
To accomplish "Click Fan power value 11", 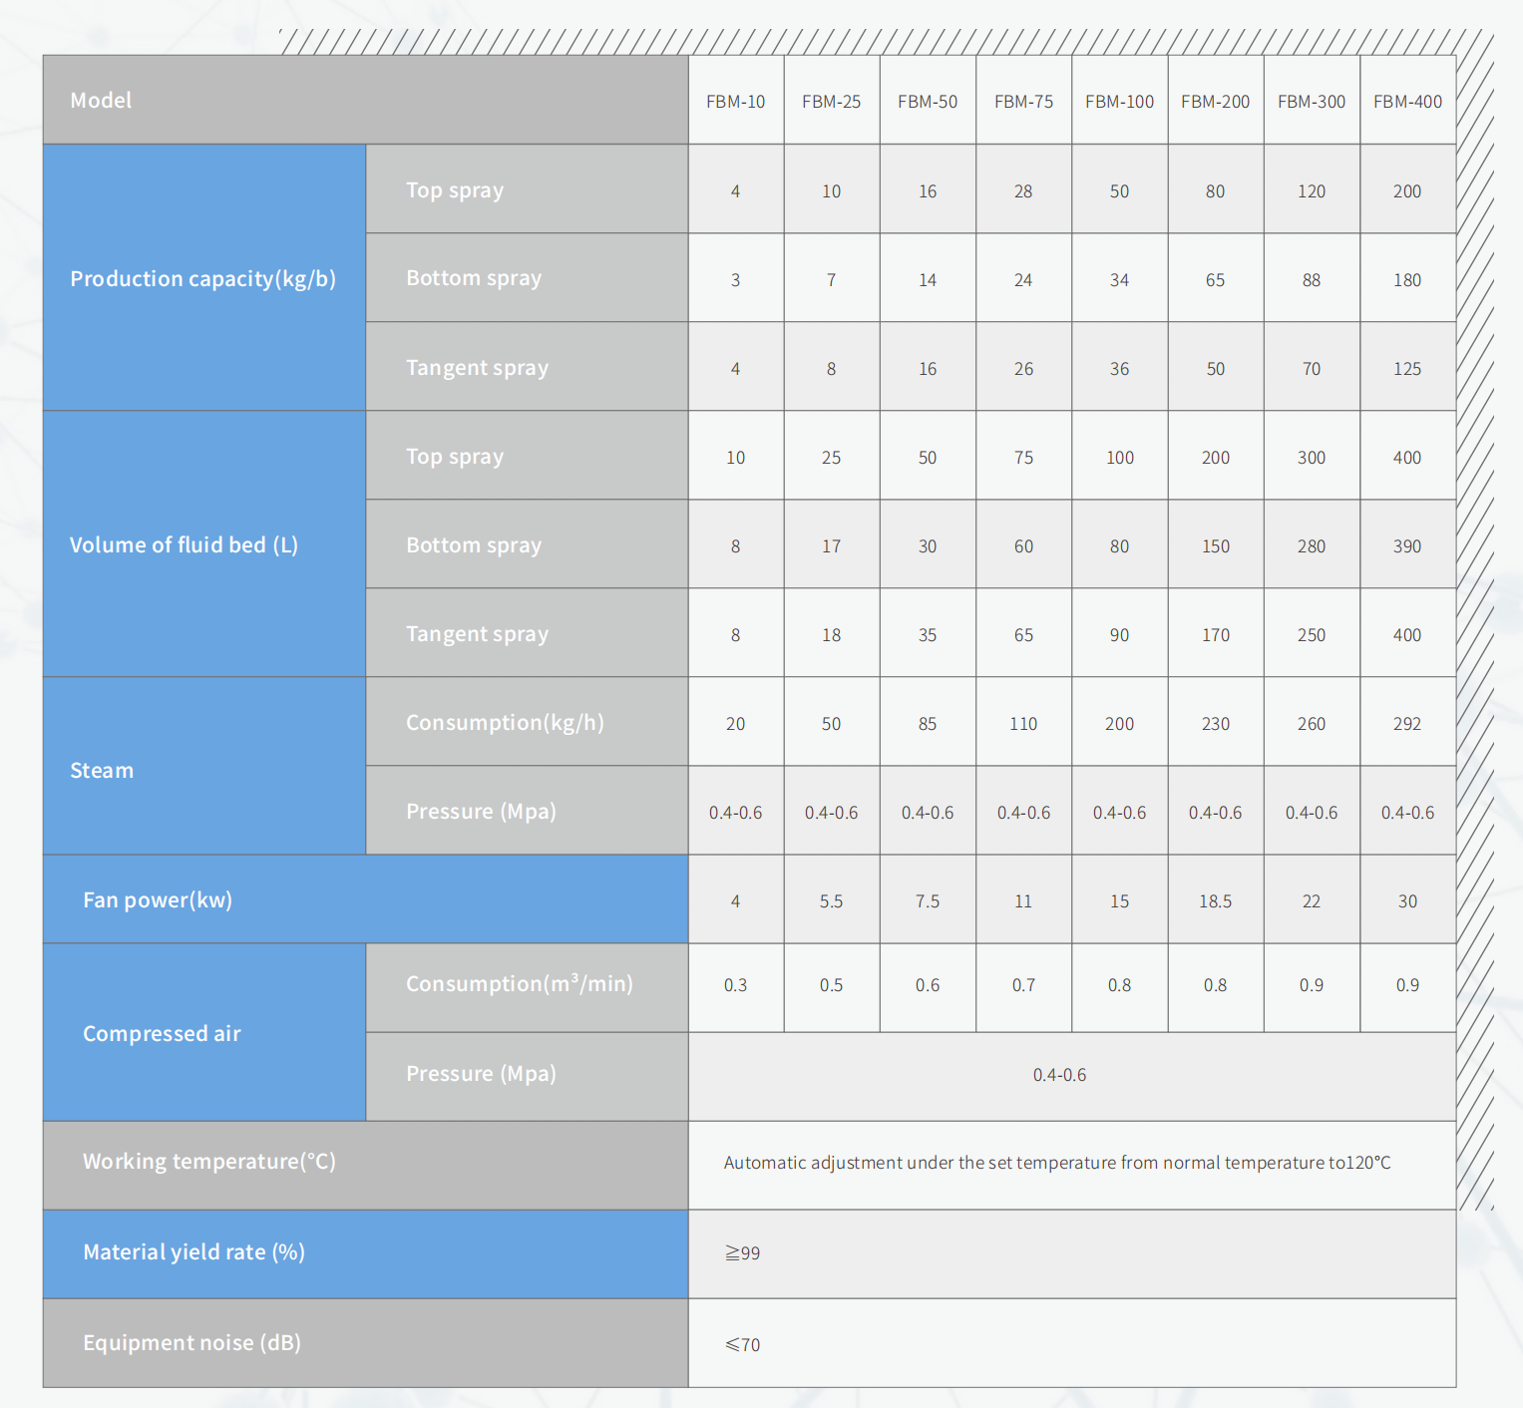I will point(1023,900).
